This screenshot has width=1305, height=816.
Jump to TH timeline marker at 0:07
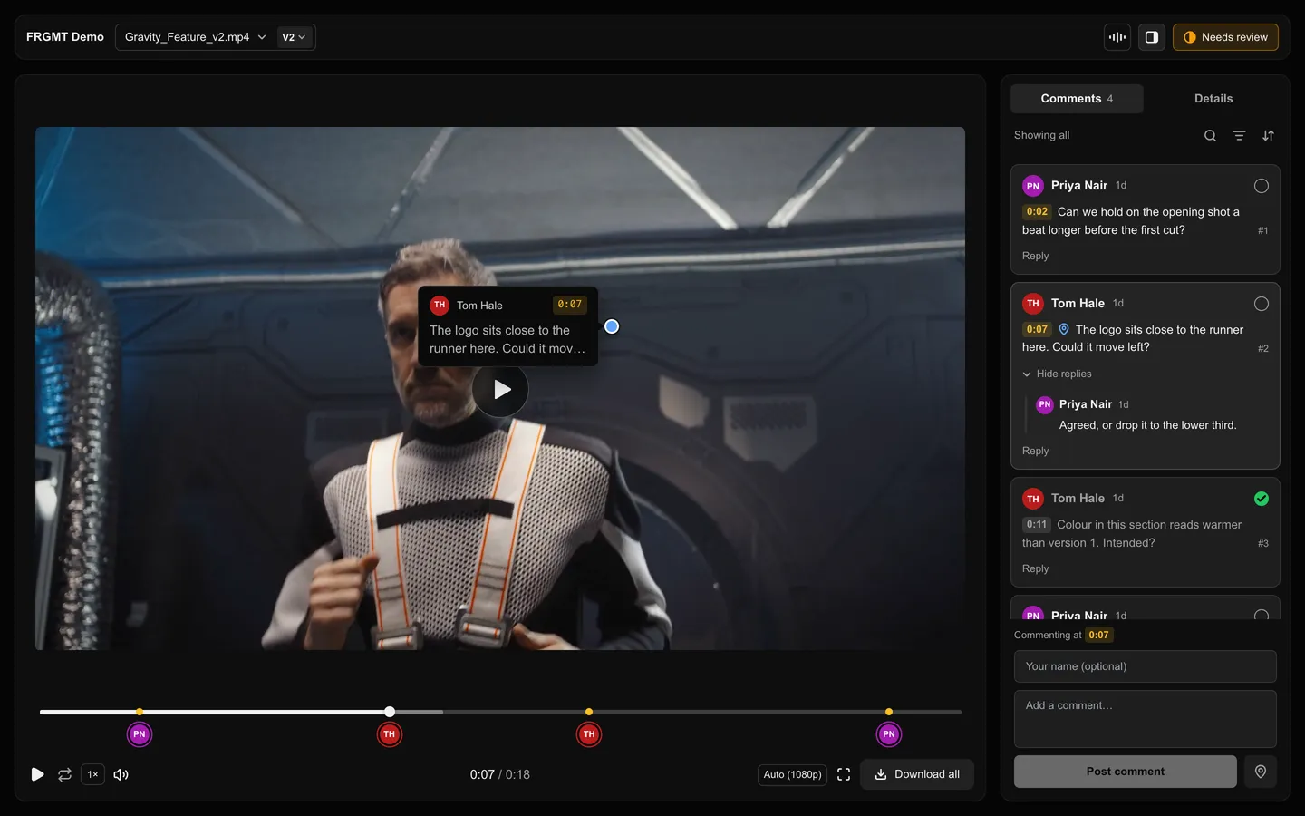(390, 734)
